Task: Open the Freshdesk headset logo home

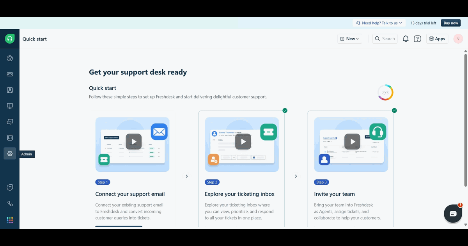Action: (10, 39)
